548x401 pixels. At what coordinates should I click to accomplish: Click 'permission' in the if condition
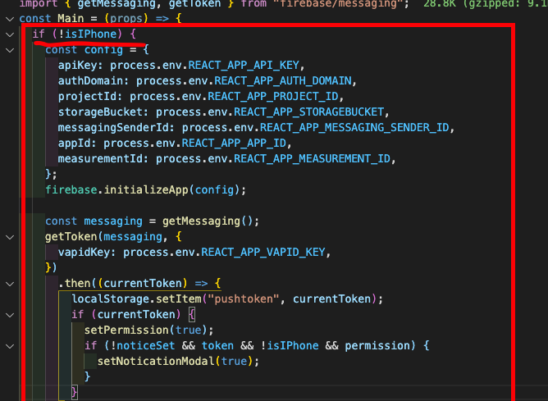pos(377,346)
